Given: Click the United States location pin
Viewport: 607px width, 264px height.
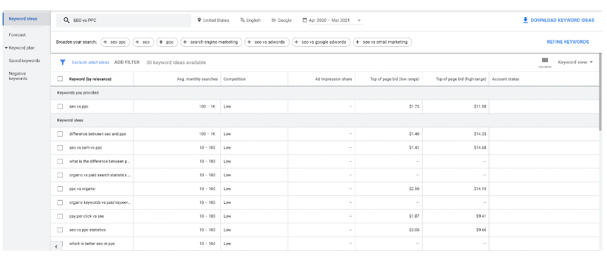Looking at the screenshot, I should pyautogui.click(x=199, y=20).
